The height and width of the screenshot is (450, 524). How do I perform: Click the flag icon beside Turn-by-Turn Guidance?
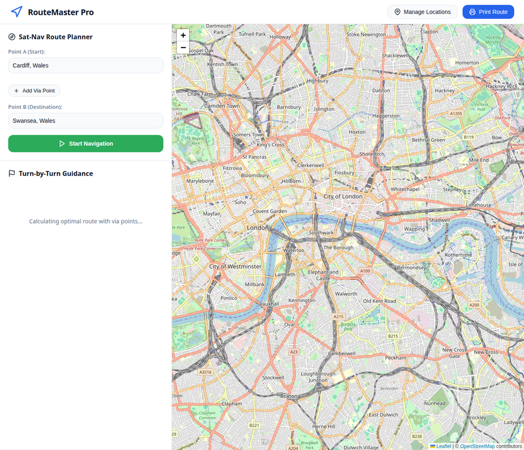click(12, 173)
